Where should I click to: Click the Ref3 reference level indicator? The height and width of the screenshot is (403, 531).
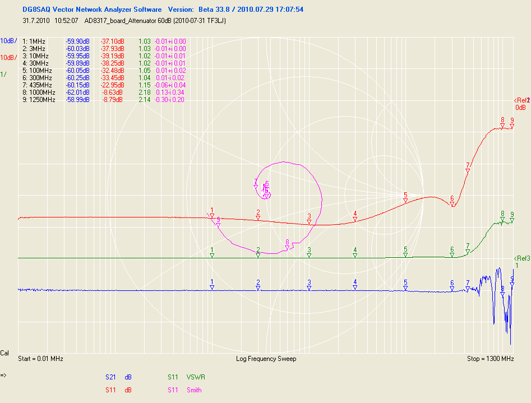point(521,258)
